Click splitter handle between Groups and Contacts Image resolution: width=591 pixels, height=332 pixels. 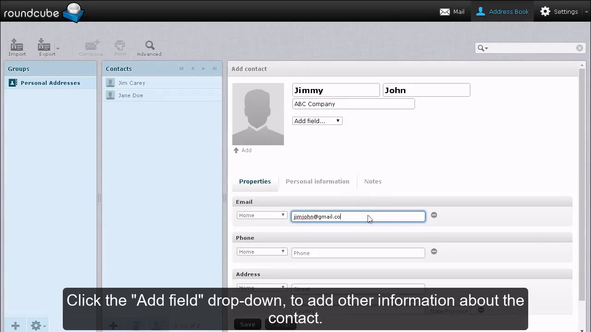coord(99,198)
